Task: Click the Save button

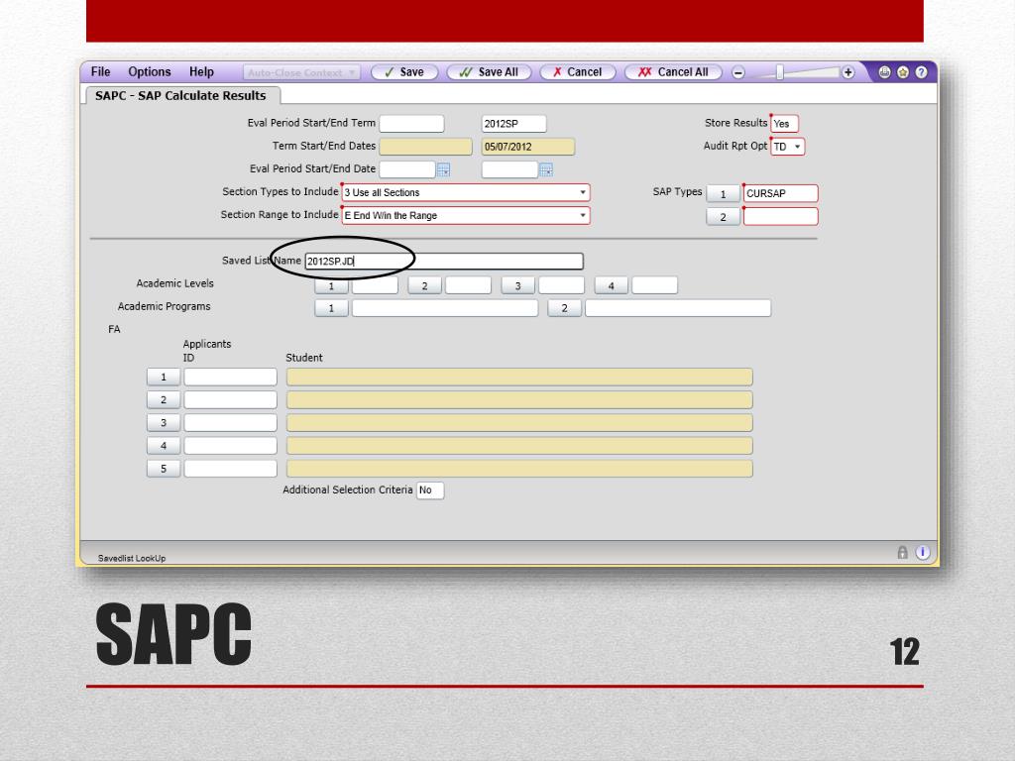Action: click(x=404, y=72)
